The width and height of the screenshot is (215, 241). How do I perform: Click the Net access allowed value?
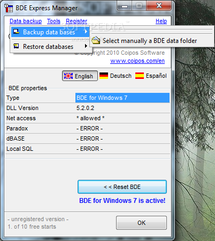(90, 118)
